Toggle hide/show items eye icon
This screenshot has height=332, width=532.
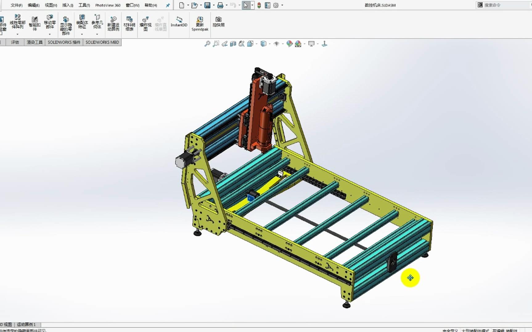pos(276,44)
